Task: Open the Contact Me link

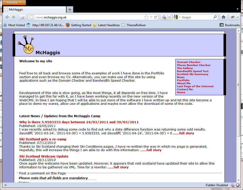Action: pos(185,89)
